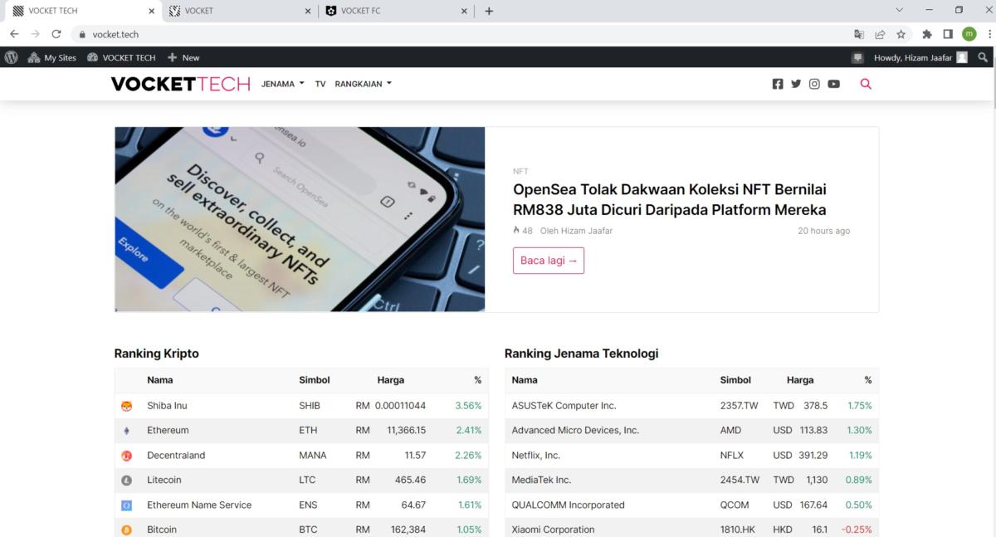
Task: Open VOCKET TECH dashboard menu in admin bar
Action: [x=121, y=57]
